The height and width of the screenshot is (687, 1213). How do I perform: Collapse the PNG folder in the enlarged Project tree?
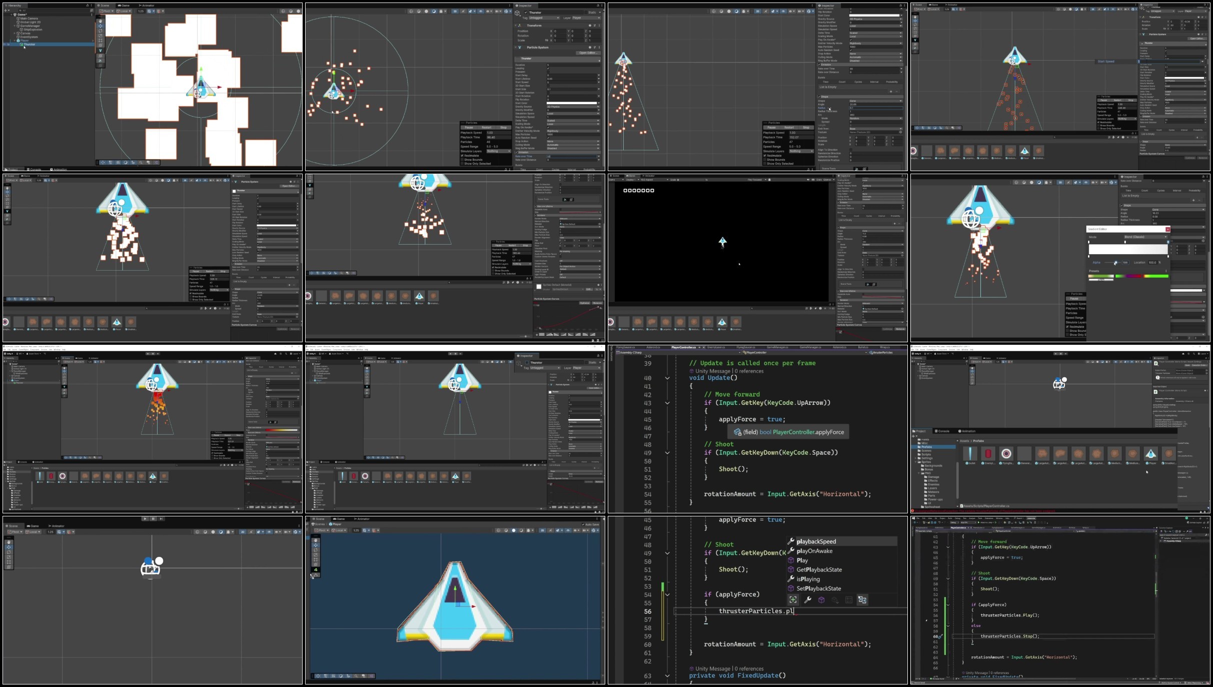coord(920,473)
